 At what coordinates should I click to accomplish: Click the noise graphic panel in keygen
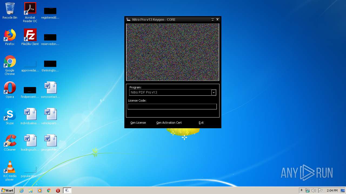tap(172, 52)
